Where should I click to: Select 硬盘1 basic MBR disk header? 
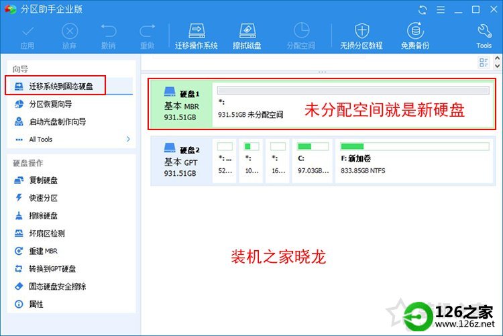181,104
